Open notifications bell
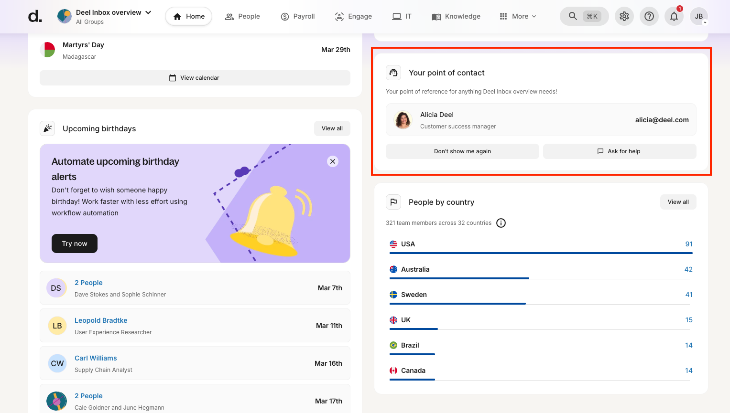730x413 pixels. pyautogui.click(x=674, y=16)
